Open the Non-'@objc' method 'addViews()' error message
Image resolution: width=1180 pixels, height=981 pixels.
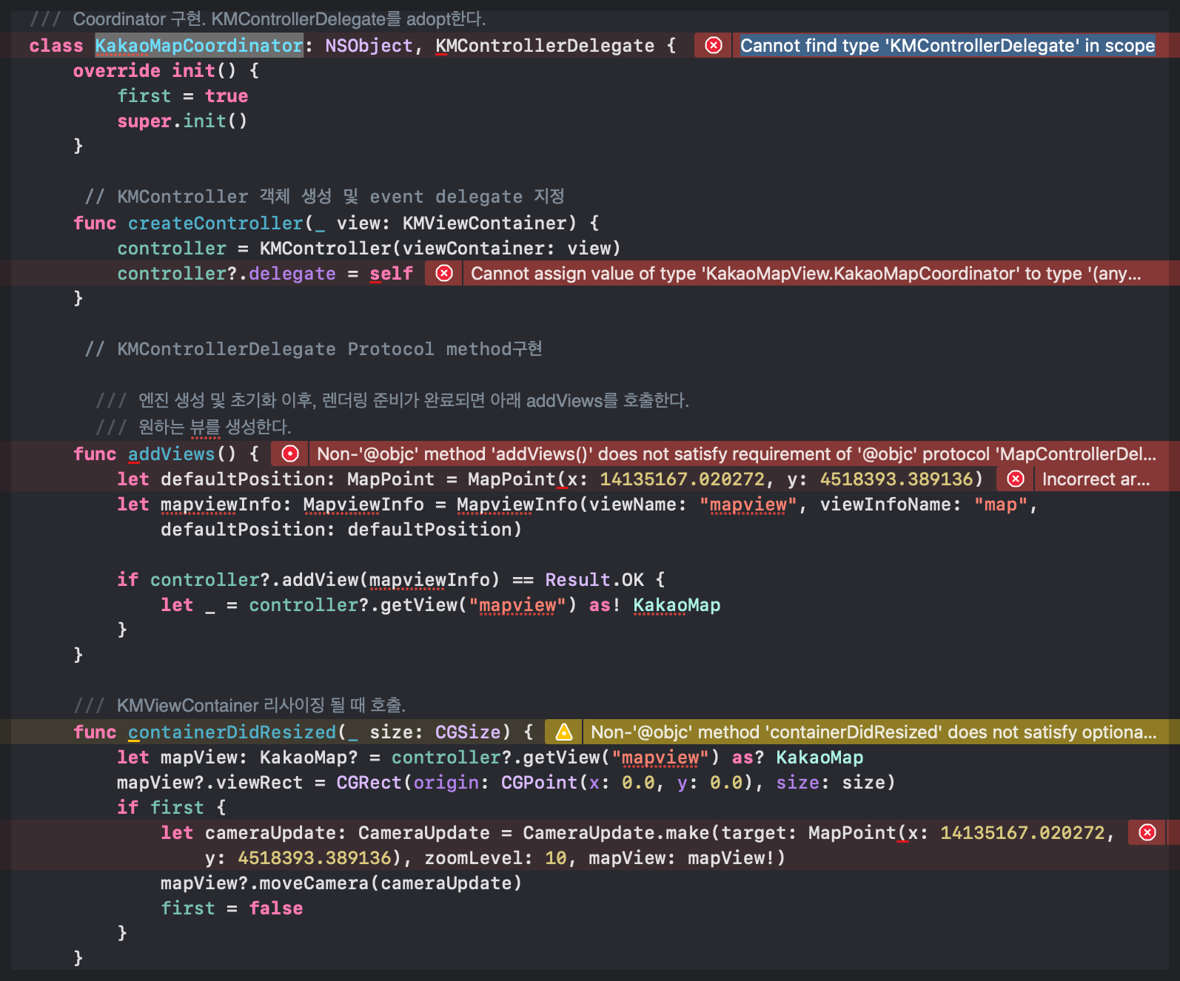tap(737, 454)
